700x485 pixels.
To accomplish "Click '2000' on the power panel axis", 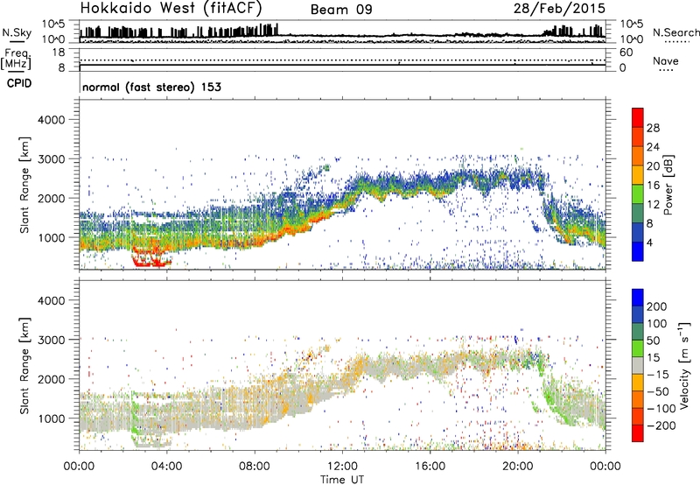I will 52,198.
